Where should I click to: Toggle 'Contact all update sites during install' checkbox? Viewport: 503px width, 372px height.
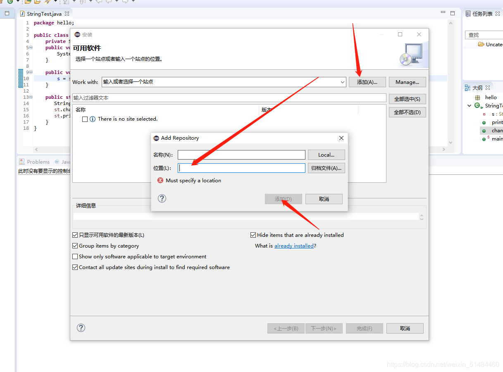click(75, 267)
